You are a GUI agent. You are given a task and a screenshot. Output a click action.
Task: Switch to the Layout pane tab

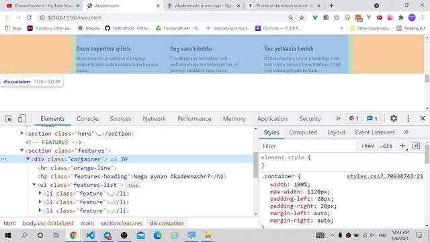click(336, 132)
